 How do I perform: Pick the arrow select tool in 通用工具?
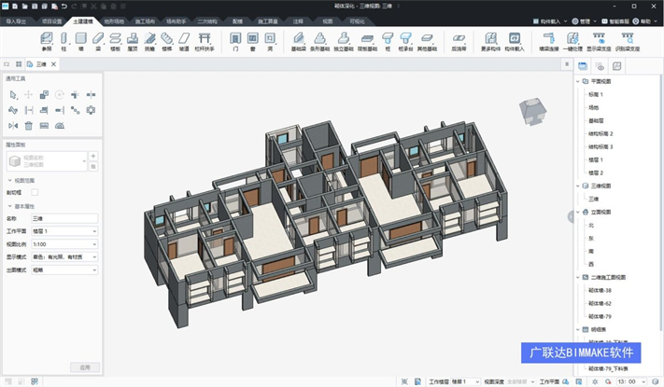13,95
